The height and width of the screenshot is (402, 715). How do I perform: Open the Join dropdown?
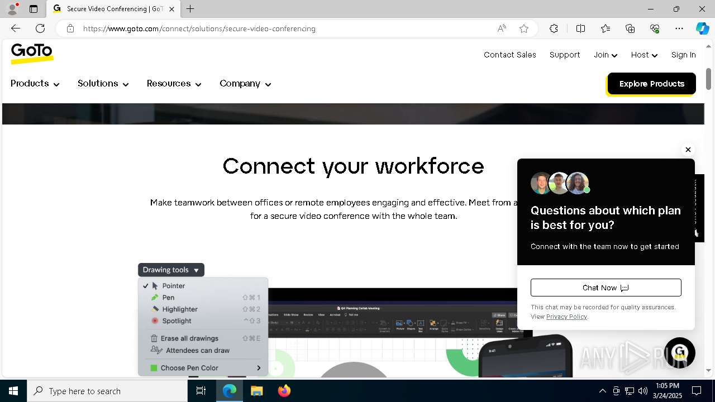point(606,55)
